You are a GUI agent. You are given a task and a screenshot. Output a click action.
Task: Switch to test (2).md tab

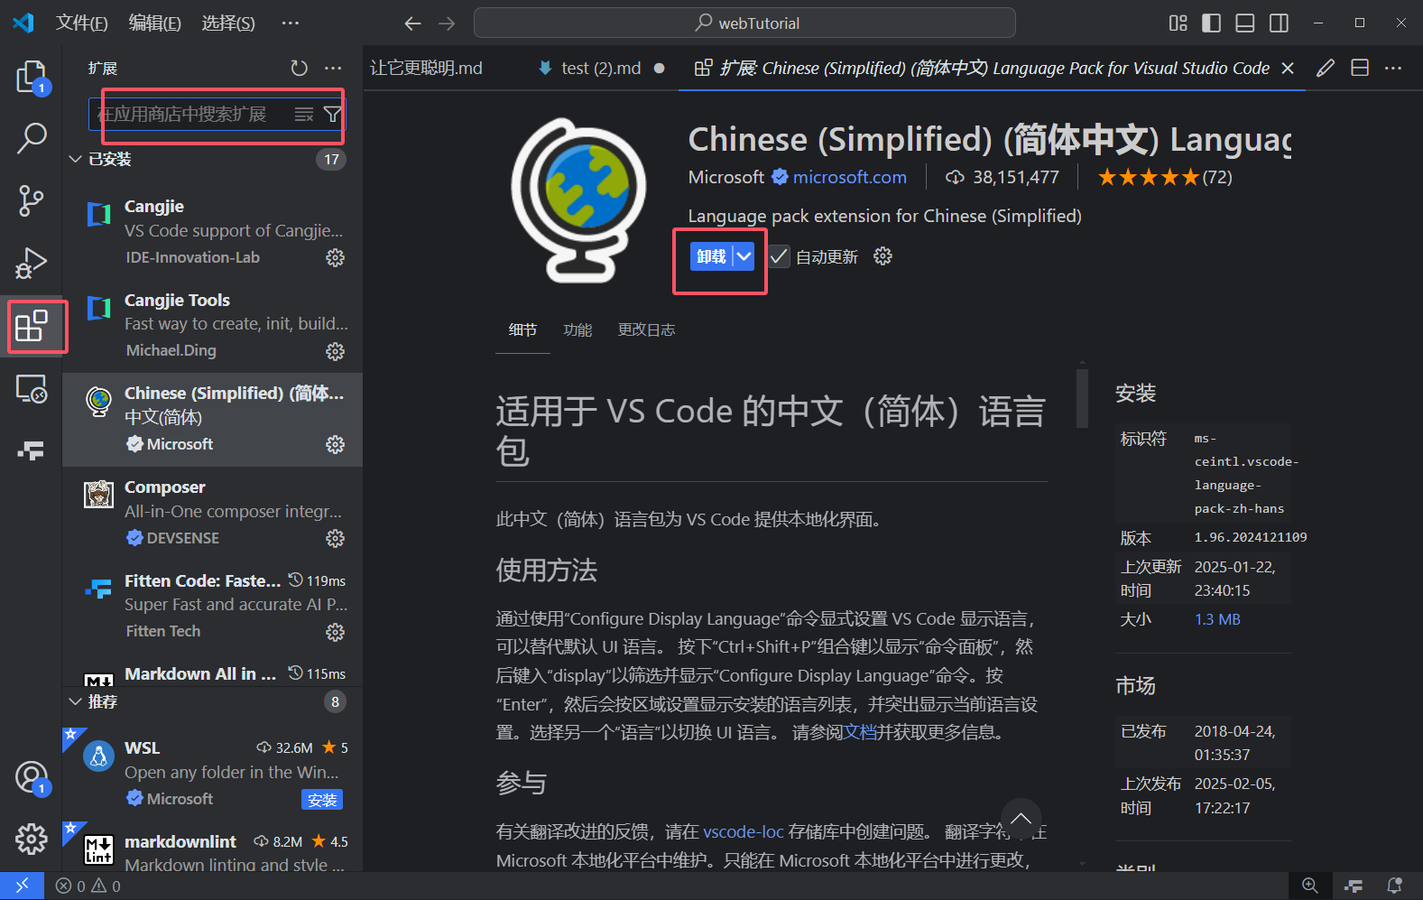(x=601, y=69)
